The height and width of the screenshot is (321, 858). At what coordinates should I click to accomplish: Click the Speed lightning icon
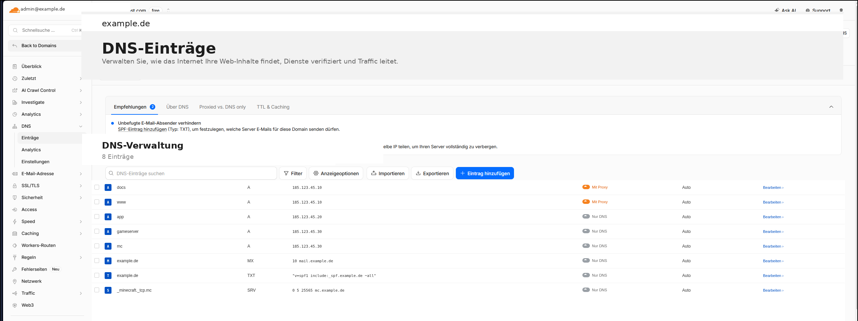point(15,222)
